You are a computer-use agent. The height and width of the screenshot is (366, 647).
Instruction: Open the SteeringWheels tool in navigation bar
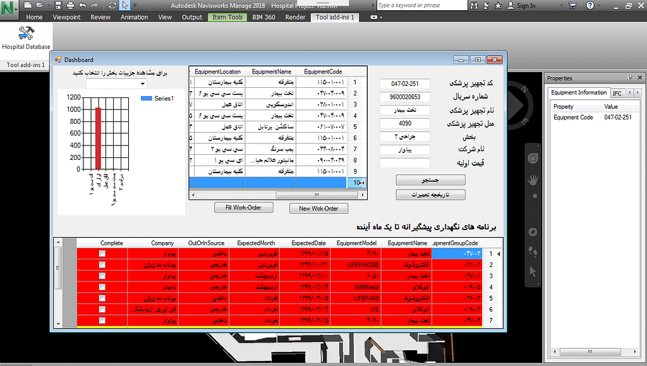pos(533,158)
